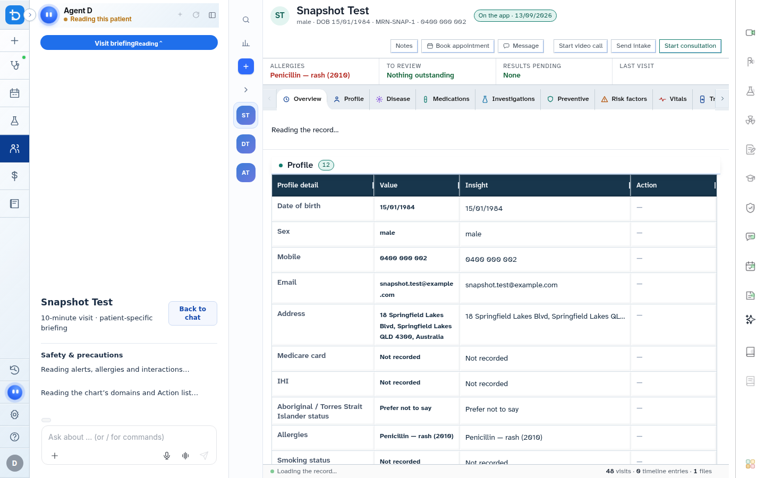The width and height of the screenshot is (765, 478).
Task: Click the Book appointment button
Action: [458, 46]
